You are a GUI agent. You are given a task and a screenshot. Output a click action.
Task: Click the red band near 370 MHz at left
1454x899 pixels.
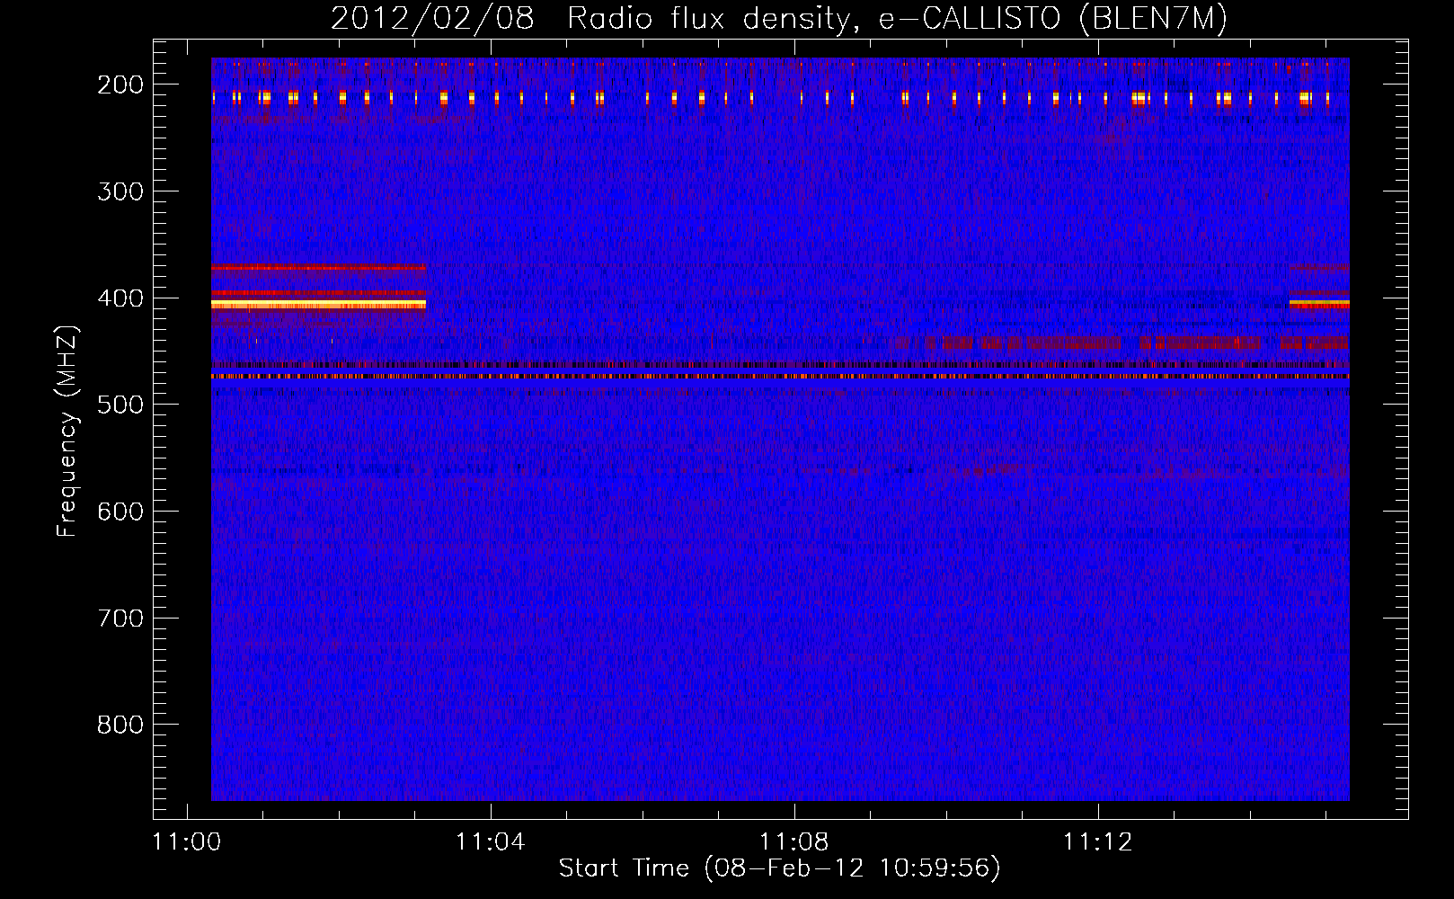coord(318,267)
